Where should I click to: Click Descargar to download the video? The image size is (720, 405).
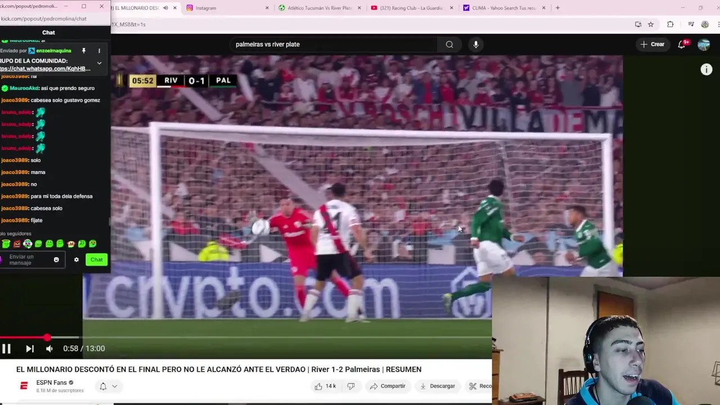[x=437, y=386]
